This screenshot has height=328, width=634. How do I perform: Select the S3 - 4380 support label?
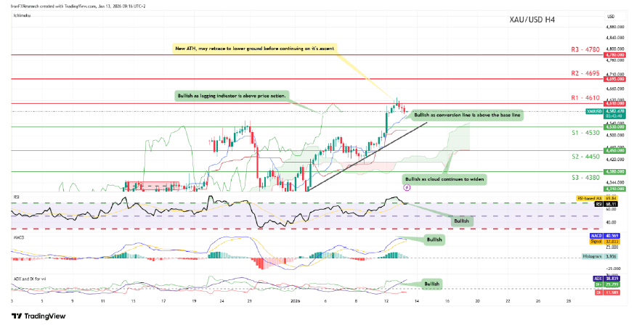pos(585,177)
